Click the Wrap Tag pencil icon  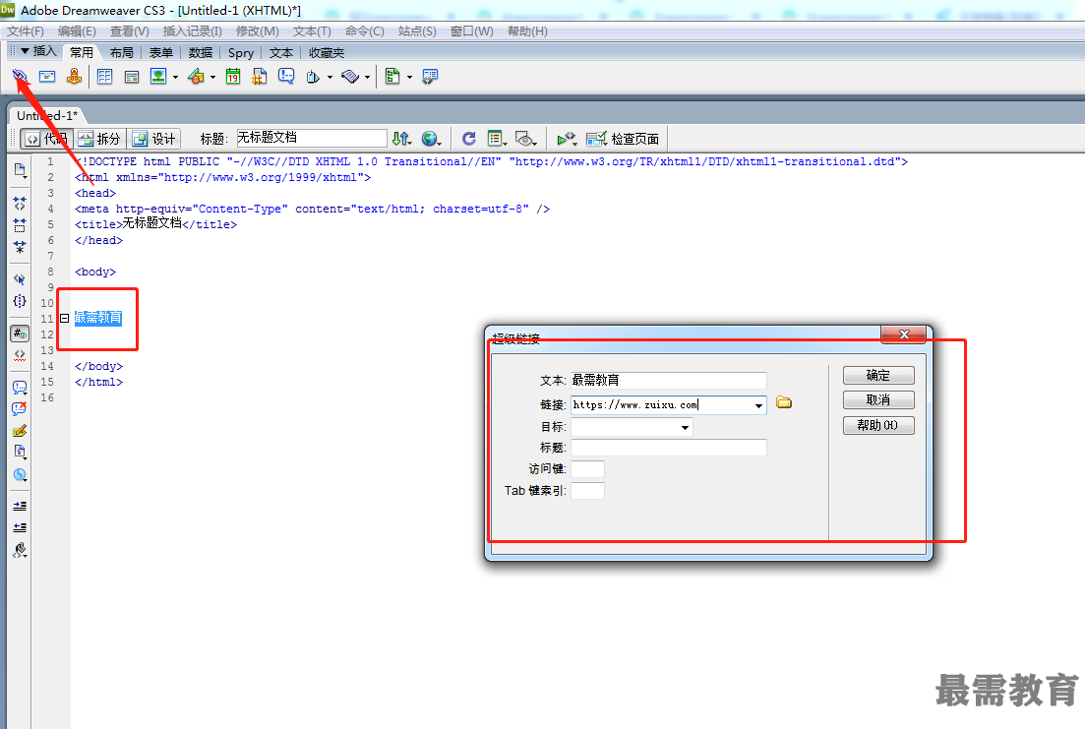click(20, 431)
